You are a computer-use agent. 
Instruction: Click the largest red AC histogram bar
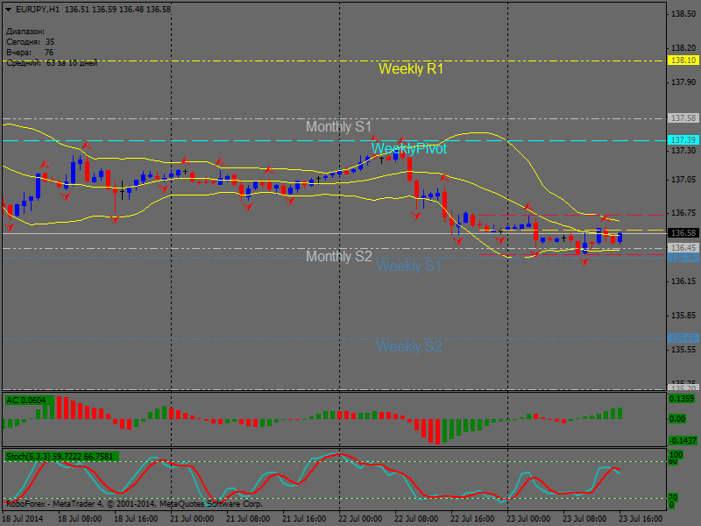pos(435,430)
